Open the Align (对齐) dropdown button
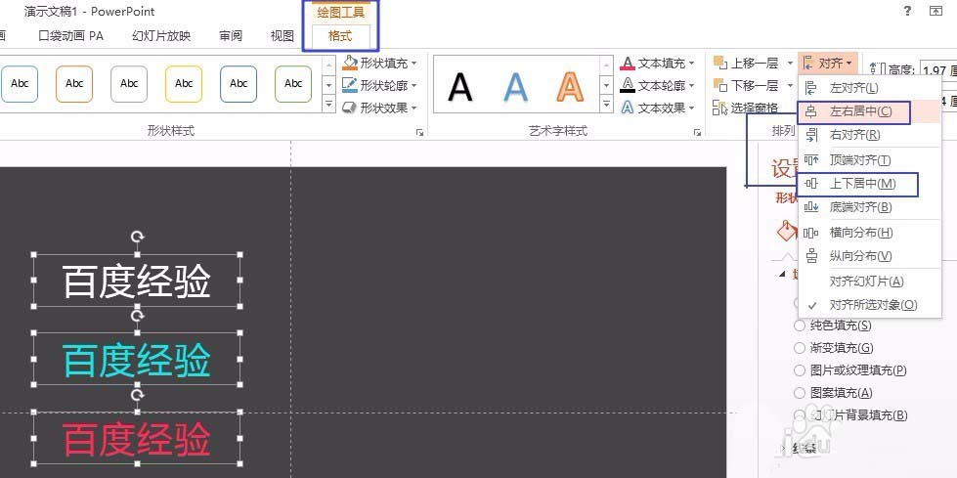The width and height of the screenshot is (957, 478). (828, 63)
